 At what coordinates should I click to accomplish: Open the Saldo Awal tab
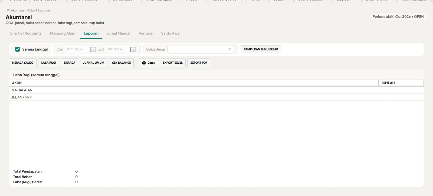[171, 33]
